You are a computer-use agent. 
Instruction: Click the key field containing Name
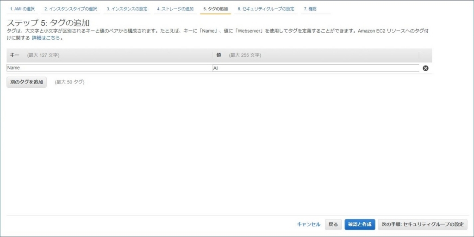pyautogui.click(x=109, y=68)
